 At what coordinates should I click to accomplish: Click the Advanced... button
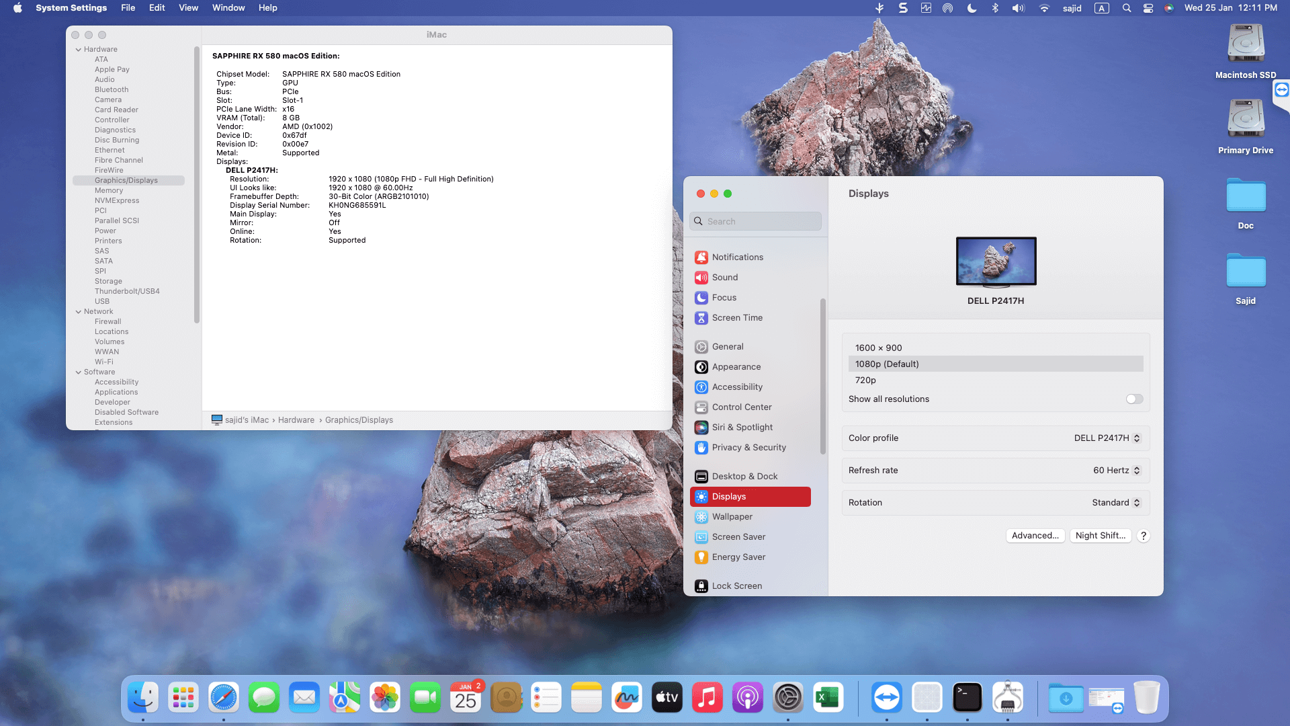pyautogui.click(x=1035, y=536)
